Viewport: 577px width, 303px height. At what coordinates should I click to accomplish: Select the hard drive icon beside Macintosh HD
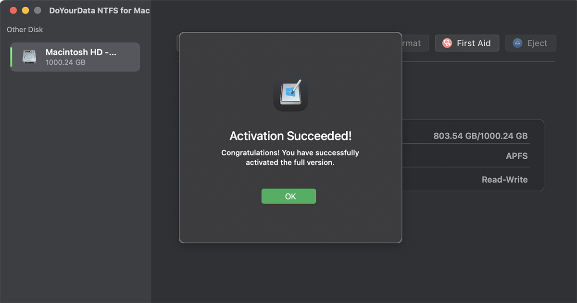point(29,57)
